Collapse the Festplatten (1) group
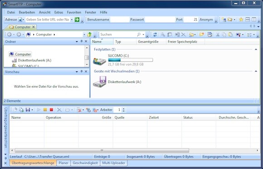The width and height of the screenshot is (263, 169). (x=256, y=50)
